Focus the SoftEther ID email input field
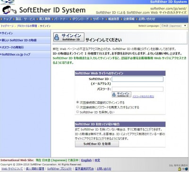189x172 pixels. click(137, 79)
